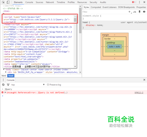Select the Event Listeners sidebar tab
Screen dimensions: 147x137
[x=109, y=7]
